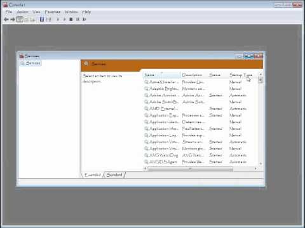
Task: Click the Export List toolbar icon
Action: pos(32,20)
